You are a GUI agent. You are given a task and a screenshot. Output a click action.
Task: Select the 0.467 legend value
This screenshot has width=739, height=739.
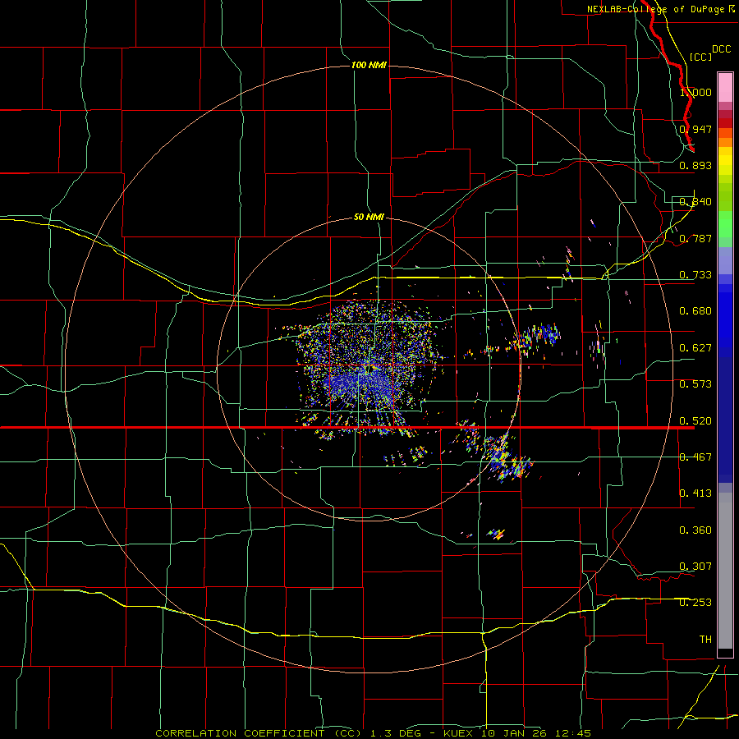pos(695,457)
